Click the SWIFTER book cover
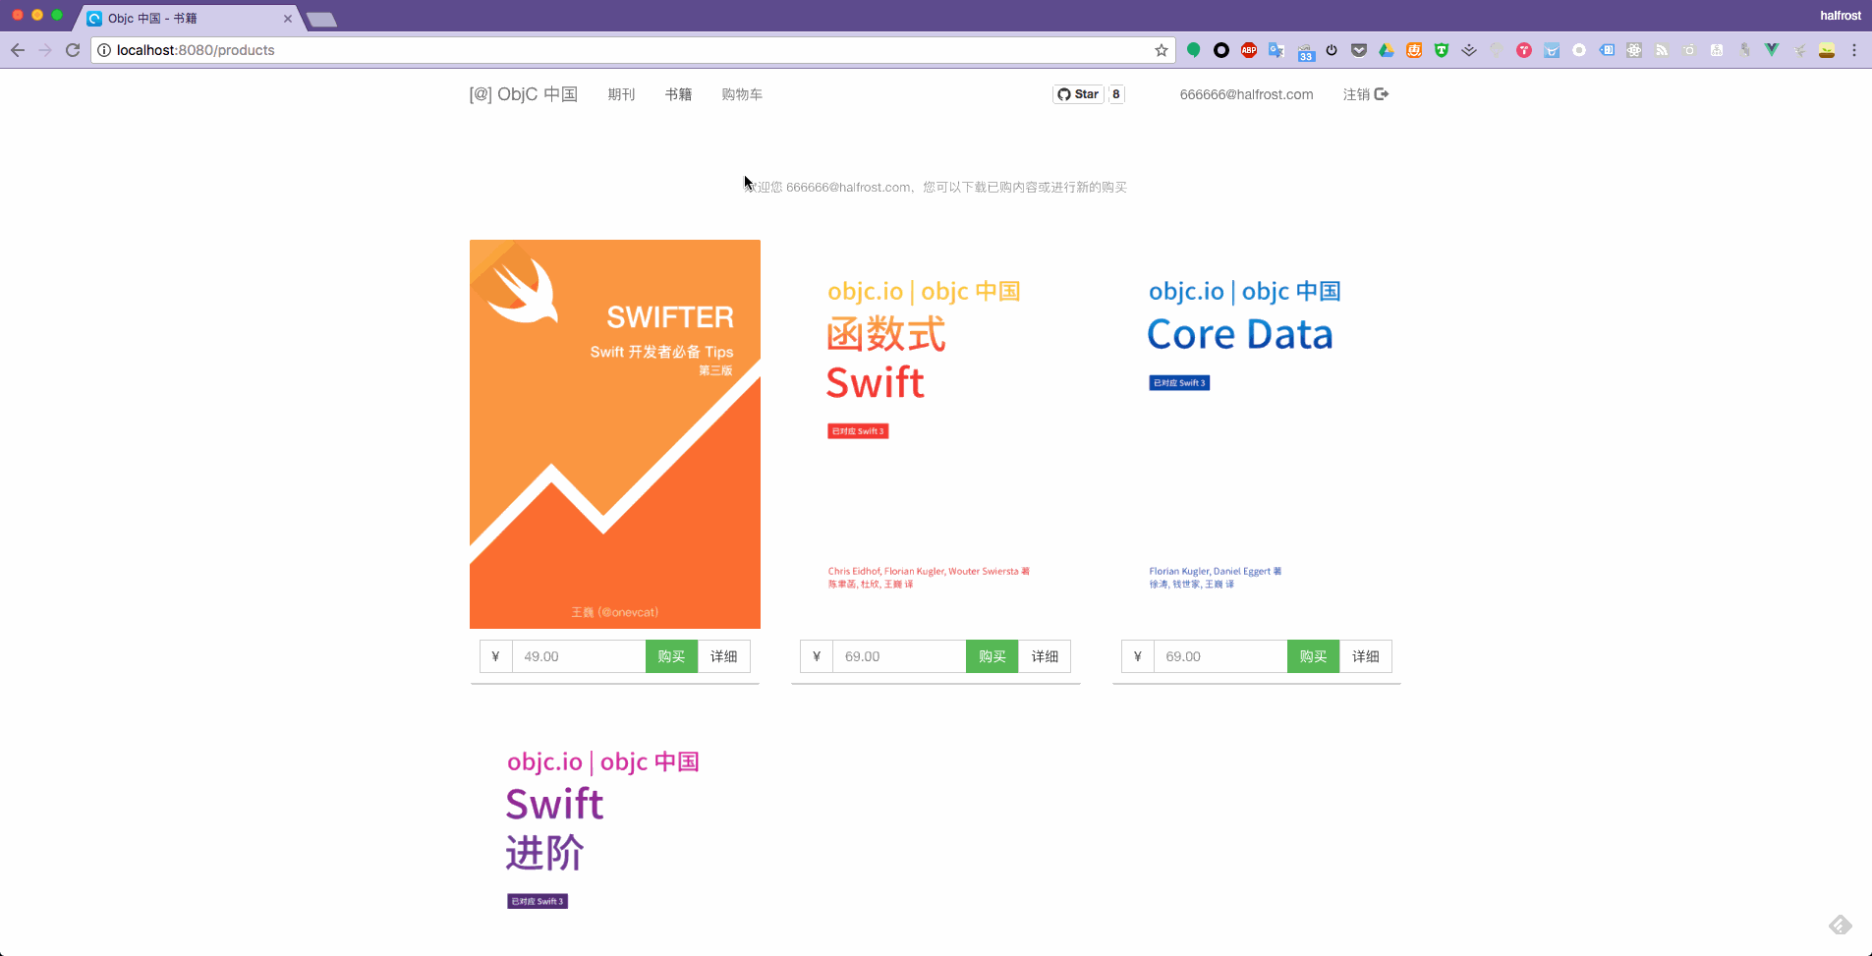Viewport: 1872px width, 956px height. pyautogui.click(x=615, y=434)
